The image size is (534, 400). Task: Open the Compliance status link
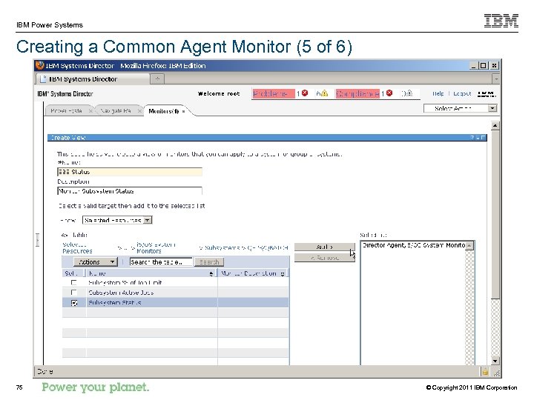pos(357,93)
